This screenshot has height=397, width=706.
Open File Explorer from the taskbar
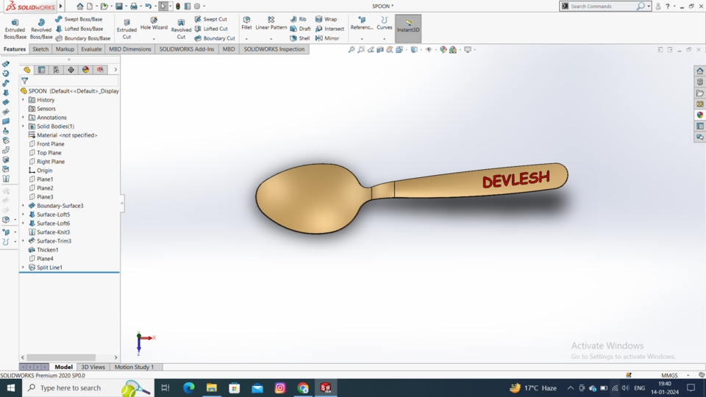tap(212, 387)
